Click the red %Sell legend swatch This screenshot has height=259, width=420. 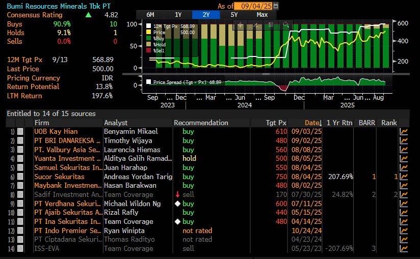point(148,50)
